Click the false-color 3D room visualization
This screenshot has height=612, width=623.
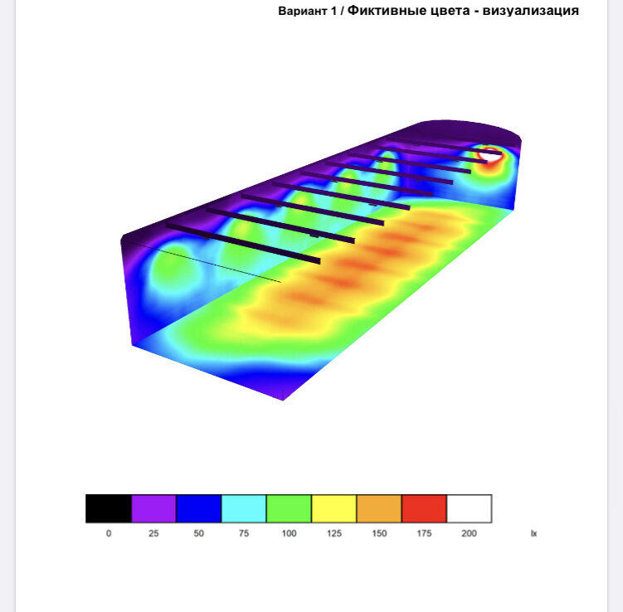click(x=321, y=260)
